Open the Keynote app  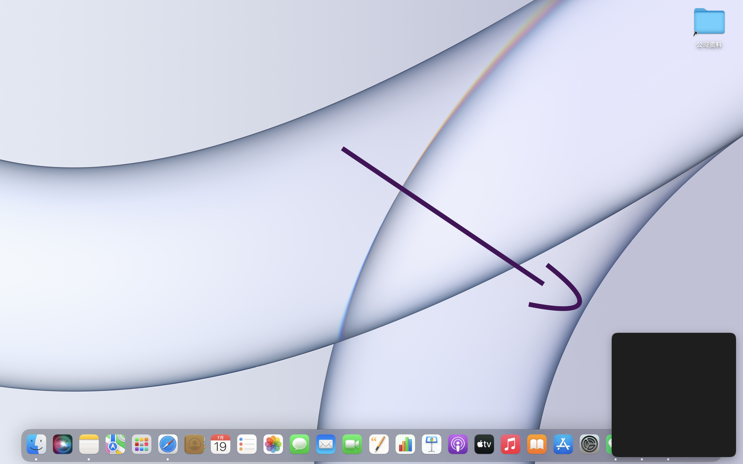(x=431, y=444)
